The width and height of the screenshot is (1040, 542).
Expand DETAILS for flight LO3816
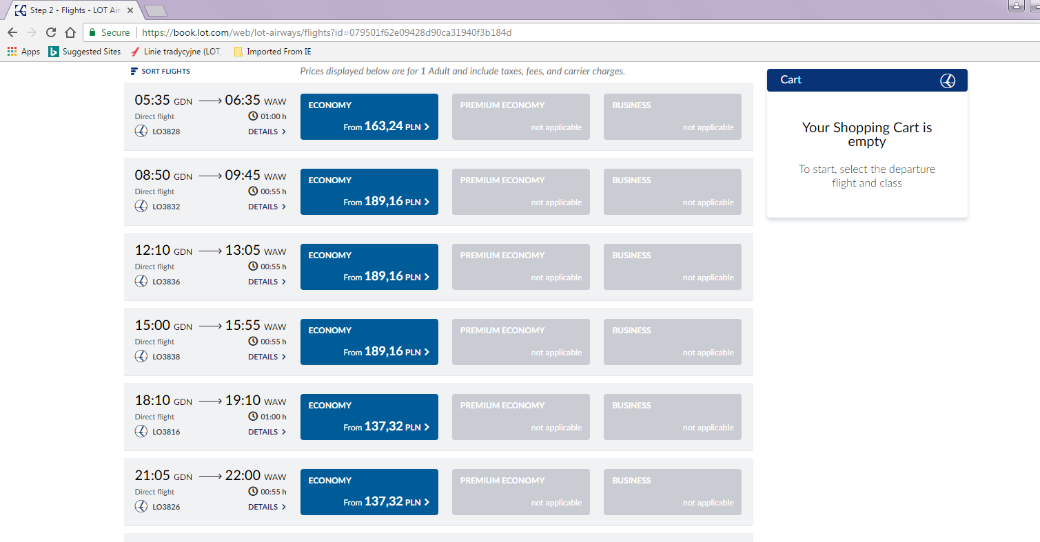(x=267, y=432)
